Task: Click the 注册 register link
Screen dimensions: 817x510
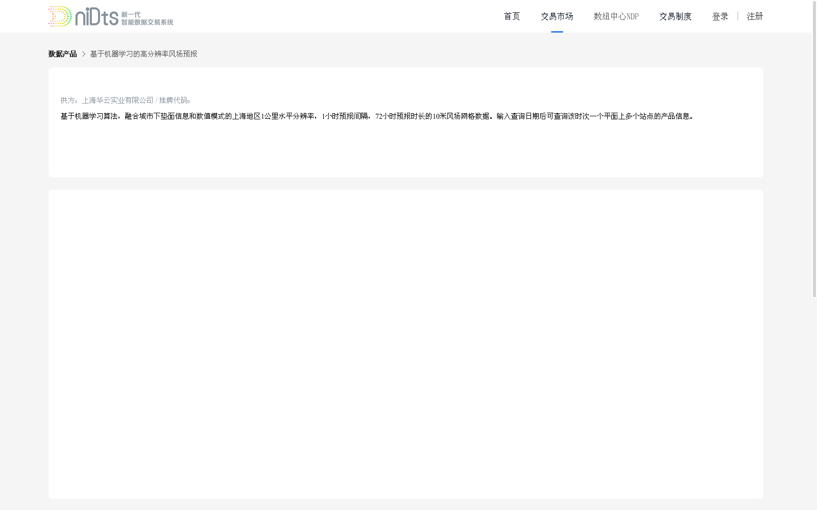Action: point(755,16)
